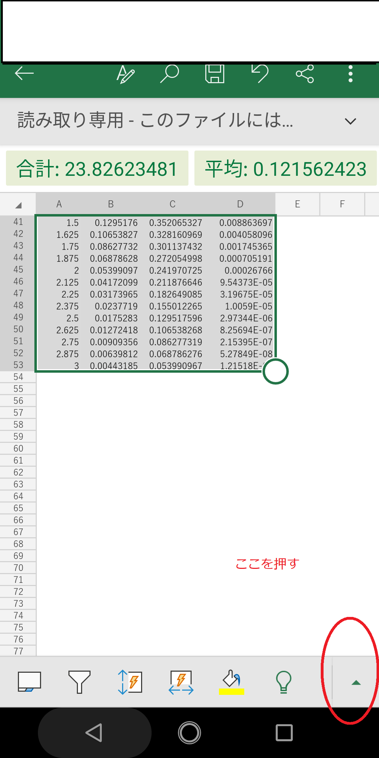The width and height of the screenshot is (379, 758).
Task: Tap the magnifier search icon
Action: point(170,74)
